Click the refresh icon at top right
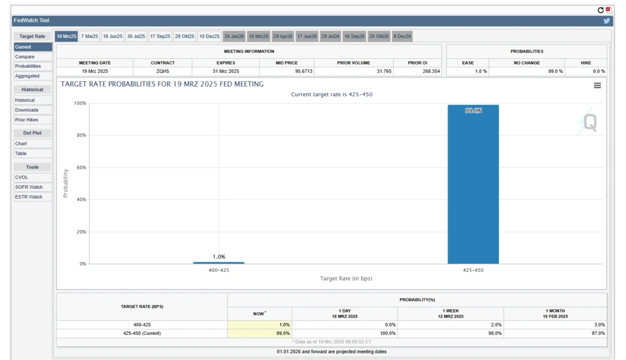 (x=601, y=10)
